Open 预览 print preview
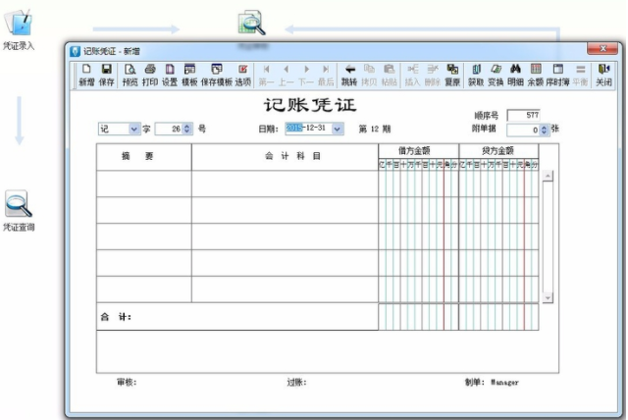 [x=130, y=76]
